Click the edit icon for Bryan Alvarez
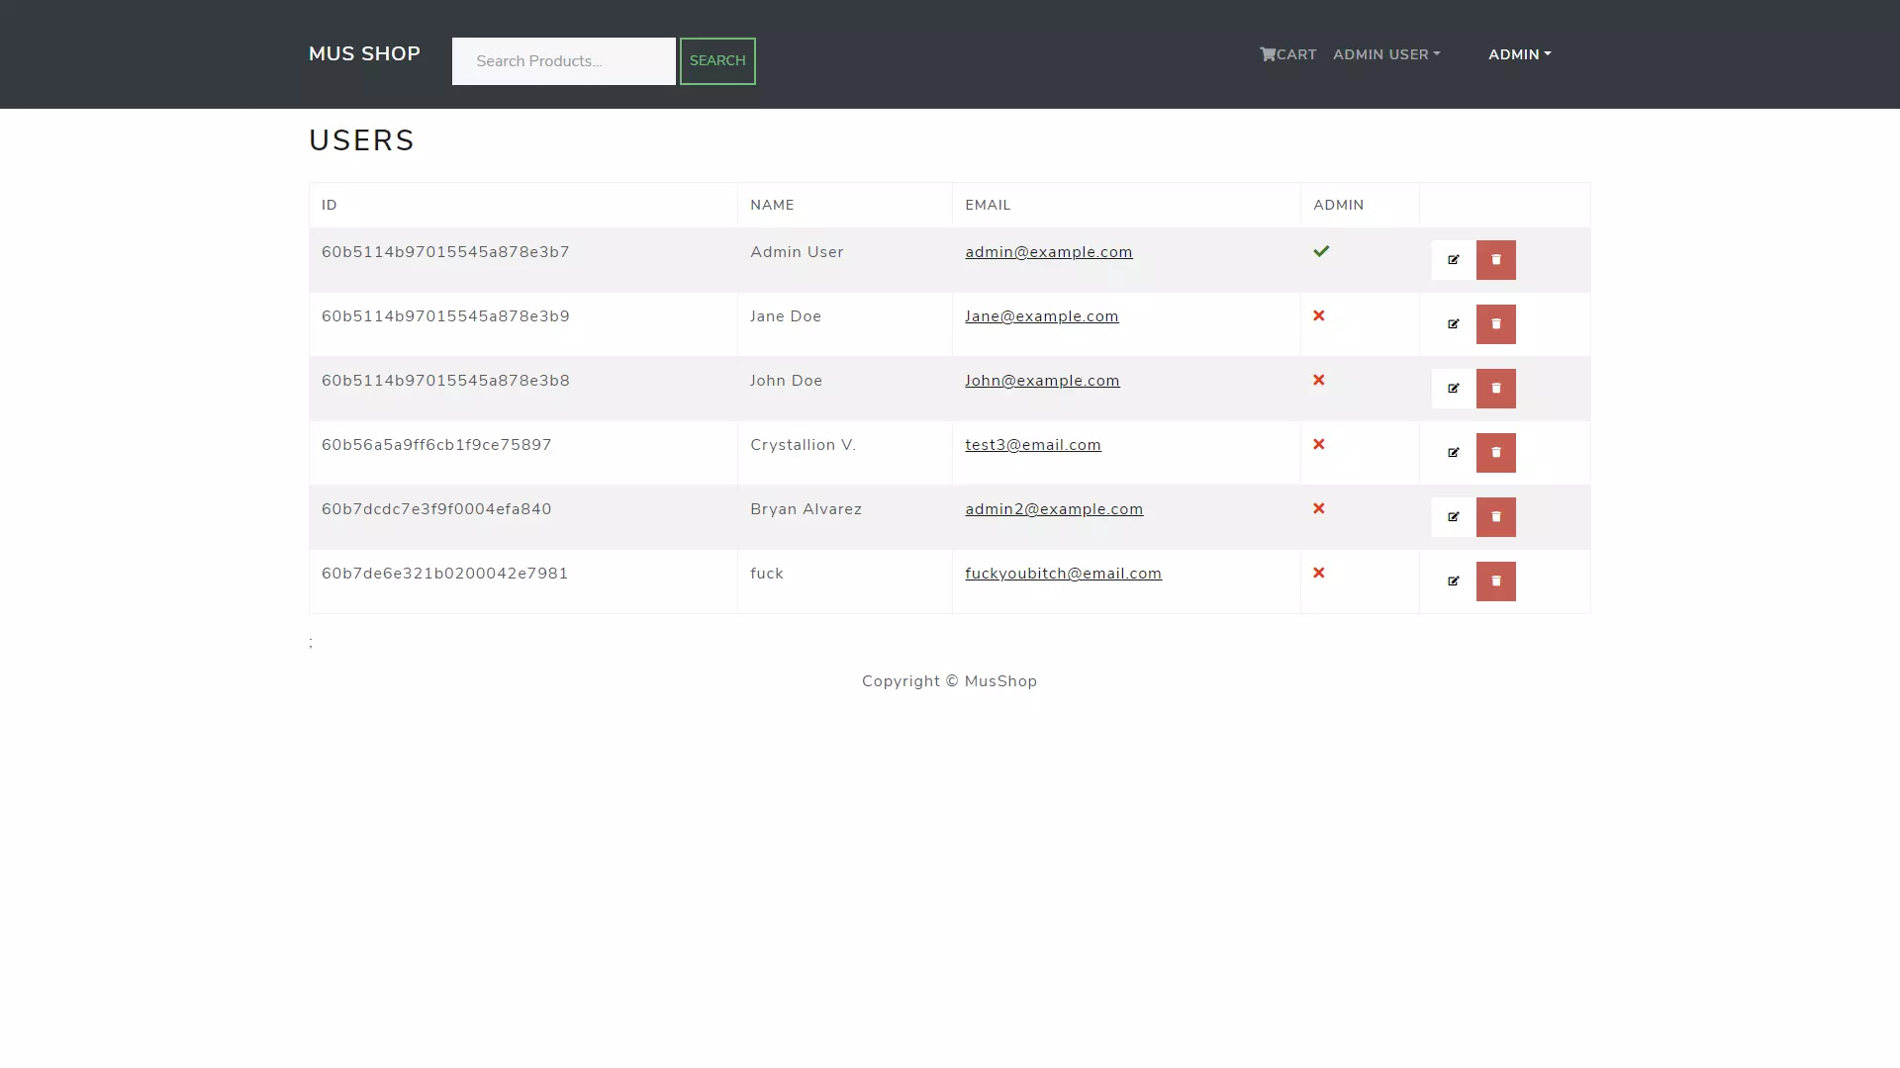The image size is (1900, 1068). pyautogui.click(x=1454, y=516)
